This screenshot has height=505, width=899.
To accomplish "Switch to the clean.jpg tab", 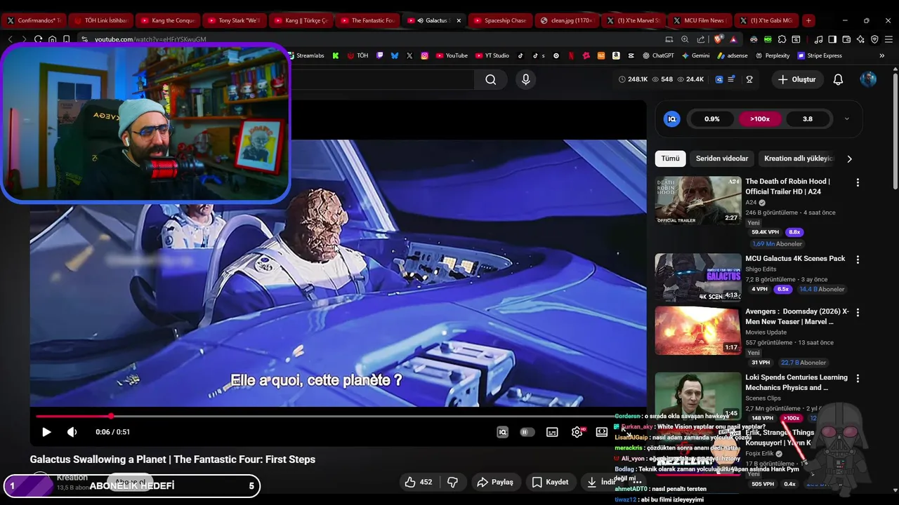I will 565,20.
